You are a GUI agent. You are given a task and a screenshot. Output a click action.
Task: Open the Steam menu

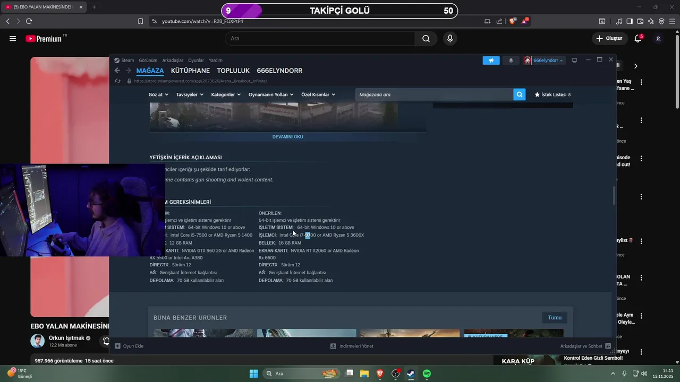(127, 60)
